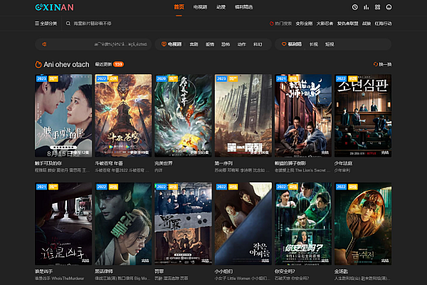Open hot search link 复仇者联盟

[x=347, y=24]
